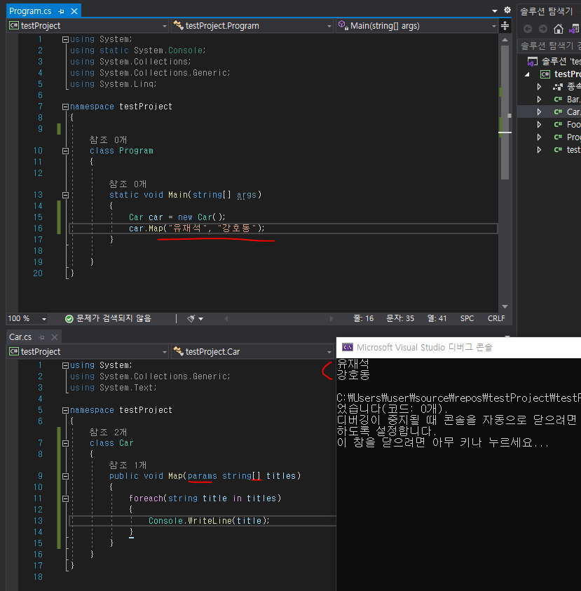Select the 종속성 node in Solution Explorer

(575, 86)
